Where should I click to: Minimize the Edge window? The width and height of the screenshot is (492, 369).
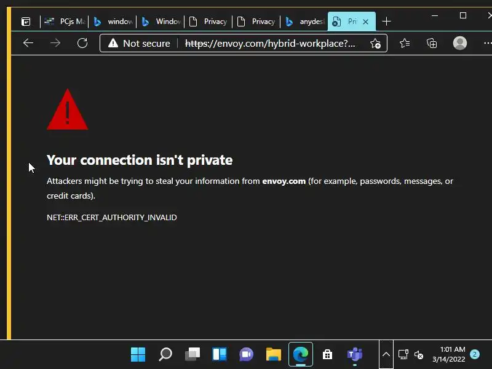click(435, 15)
